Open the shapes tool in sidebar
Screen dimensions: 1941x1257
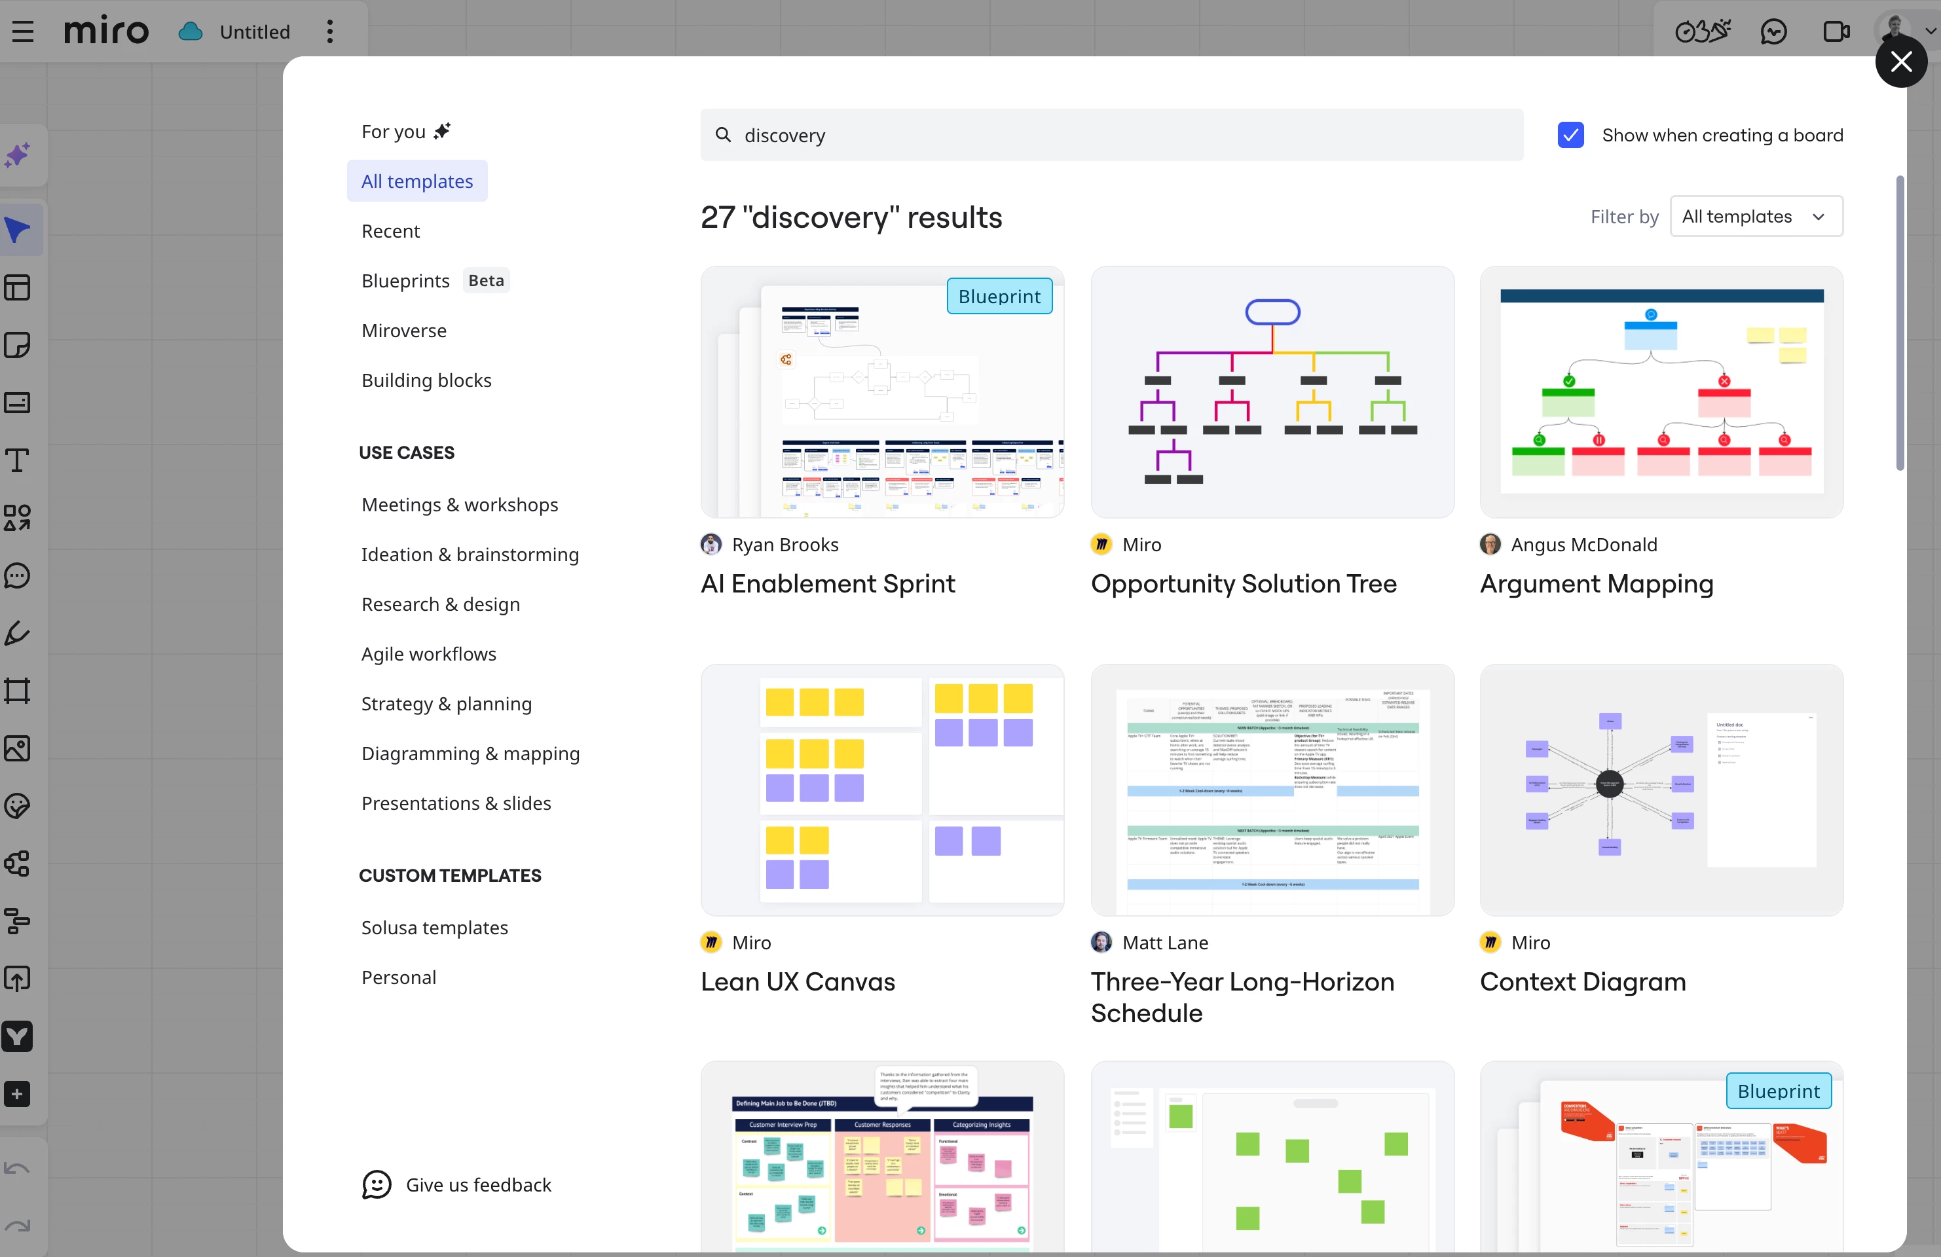click(x=18, y=518)
